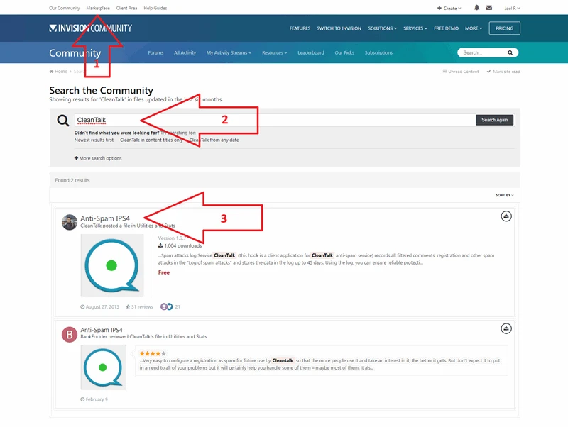Go to All Activity tab
The image size is (568, 427).
pos(185,52)
